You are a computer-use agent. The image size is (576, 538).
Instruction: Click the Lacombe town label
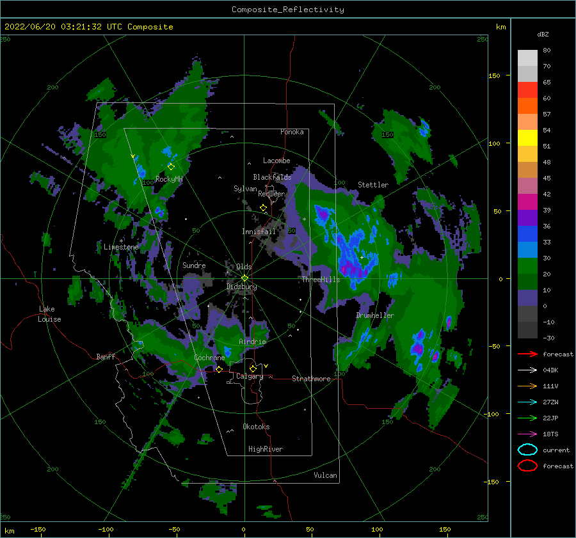pos(276,161)
